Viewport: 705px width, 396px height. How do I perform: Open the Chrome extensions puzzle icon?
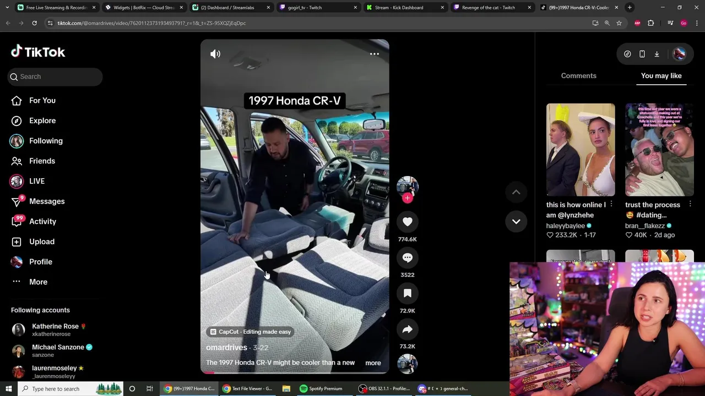(x=651, y=23)
